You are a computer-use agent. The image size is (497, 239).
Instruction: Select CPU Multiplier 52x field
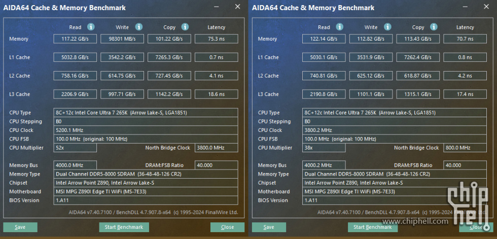[x=75, y=148]
